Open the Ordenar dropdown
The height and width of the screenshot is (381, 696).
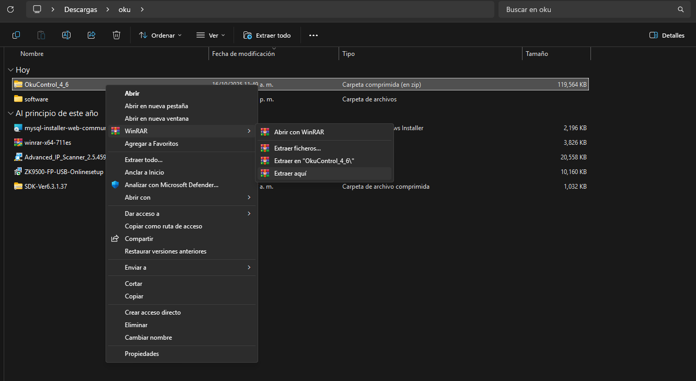(x=160, y=36)
